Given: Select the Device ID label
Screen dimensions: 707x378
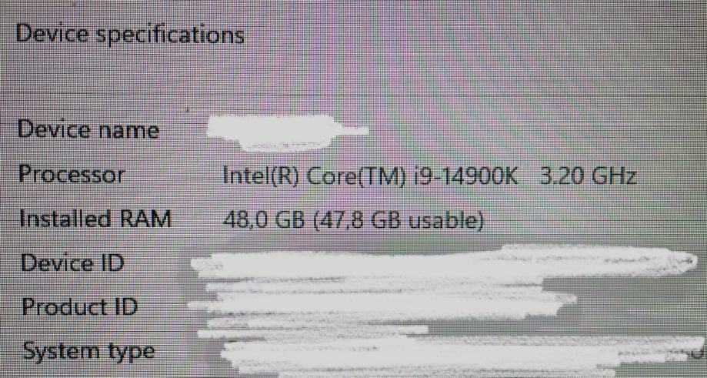Looking at the screenshot, I should coord(72,263).
